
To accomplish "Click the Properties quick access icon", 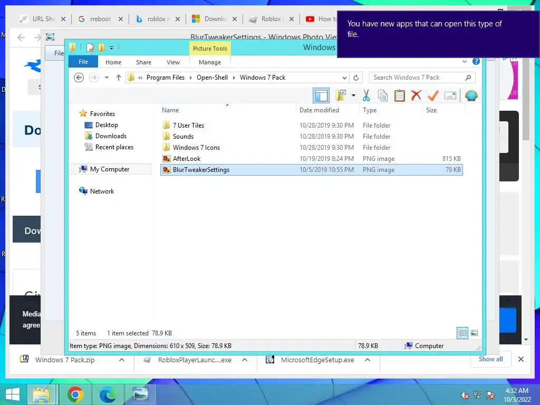I will tap(90, 47).
